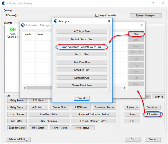Confirm with OK in N-Button Manager
The height and width of the screenshot is (144, 168).
(133, 139)
